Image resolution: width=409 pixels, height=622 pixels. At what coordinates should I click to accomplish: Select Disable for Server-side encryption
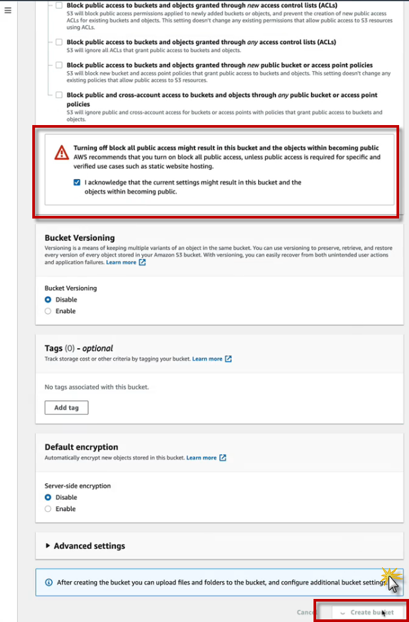click(x=48, y=498)
